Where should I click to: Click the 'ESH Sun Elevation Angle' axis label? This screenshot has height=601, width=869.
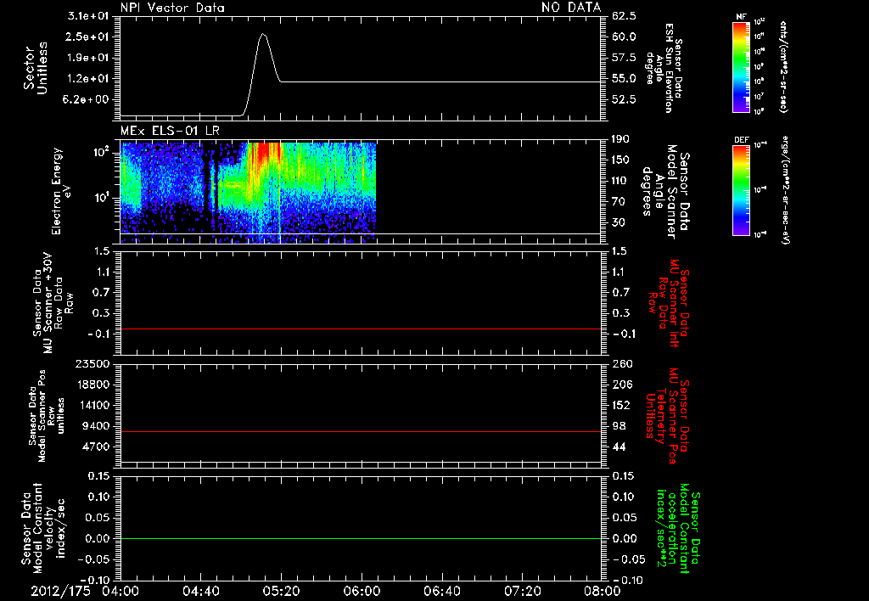tap(664, 68)
